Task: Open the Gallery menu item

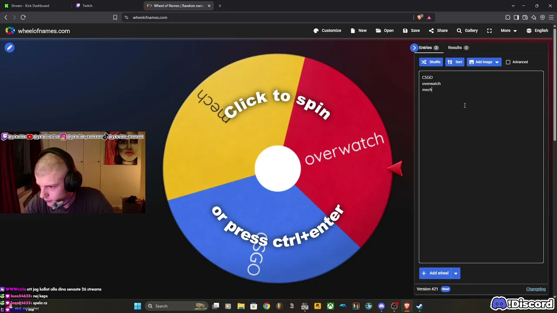Action: click(x=467, y=31)
